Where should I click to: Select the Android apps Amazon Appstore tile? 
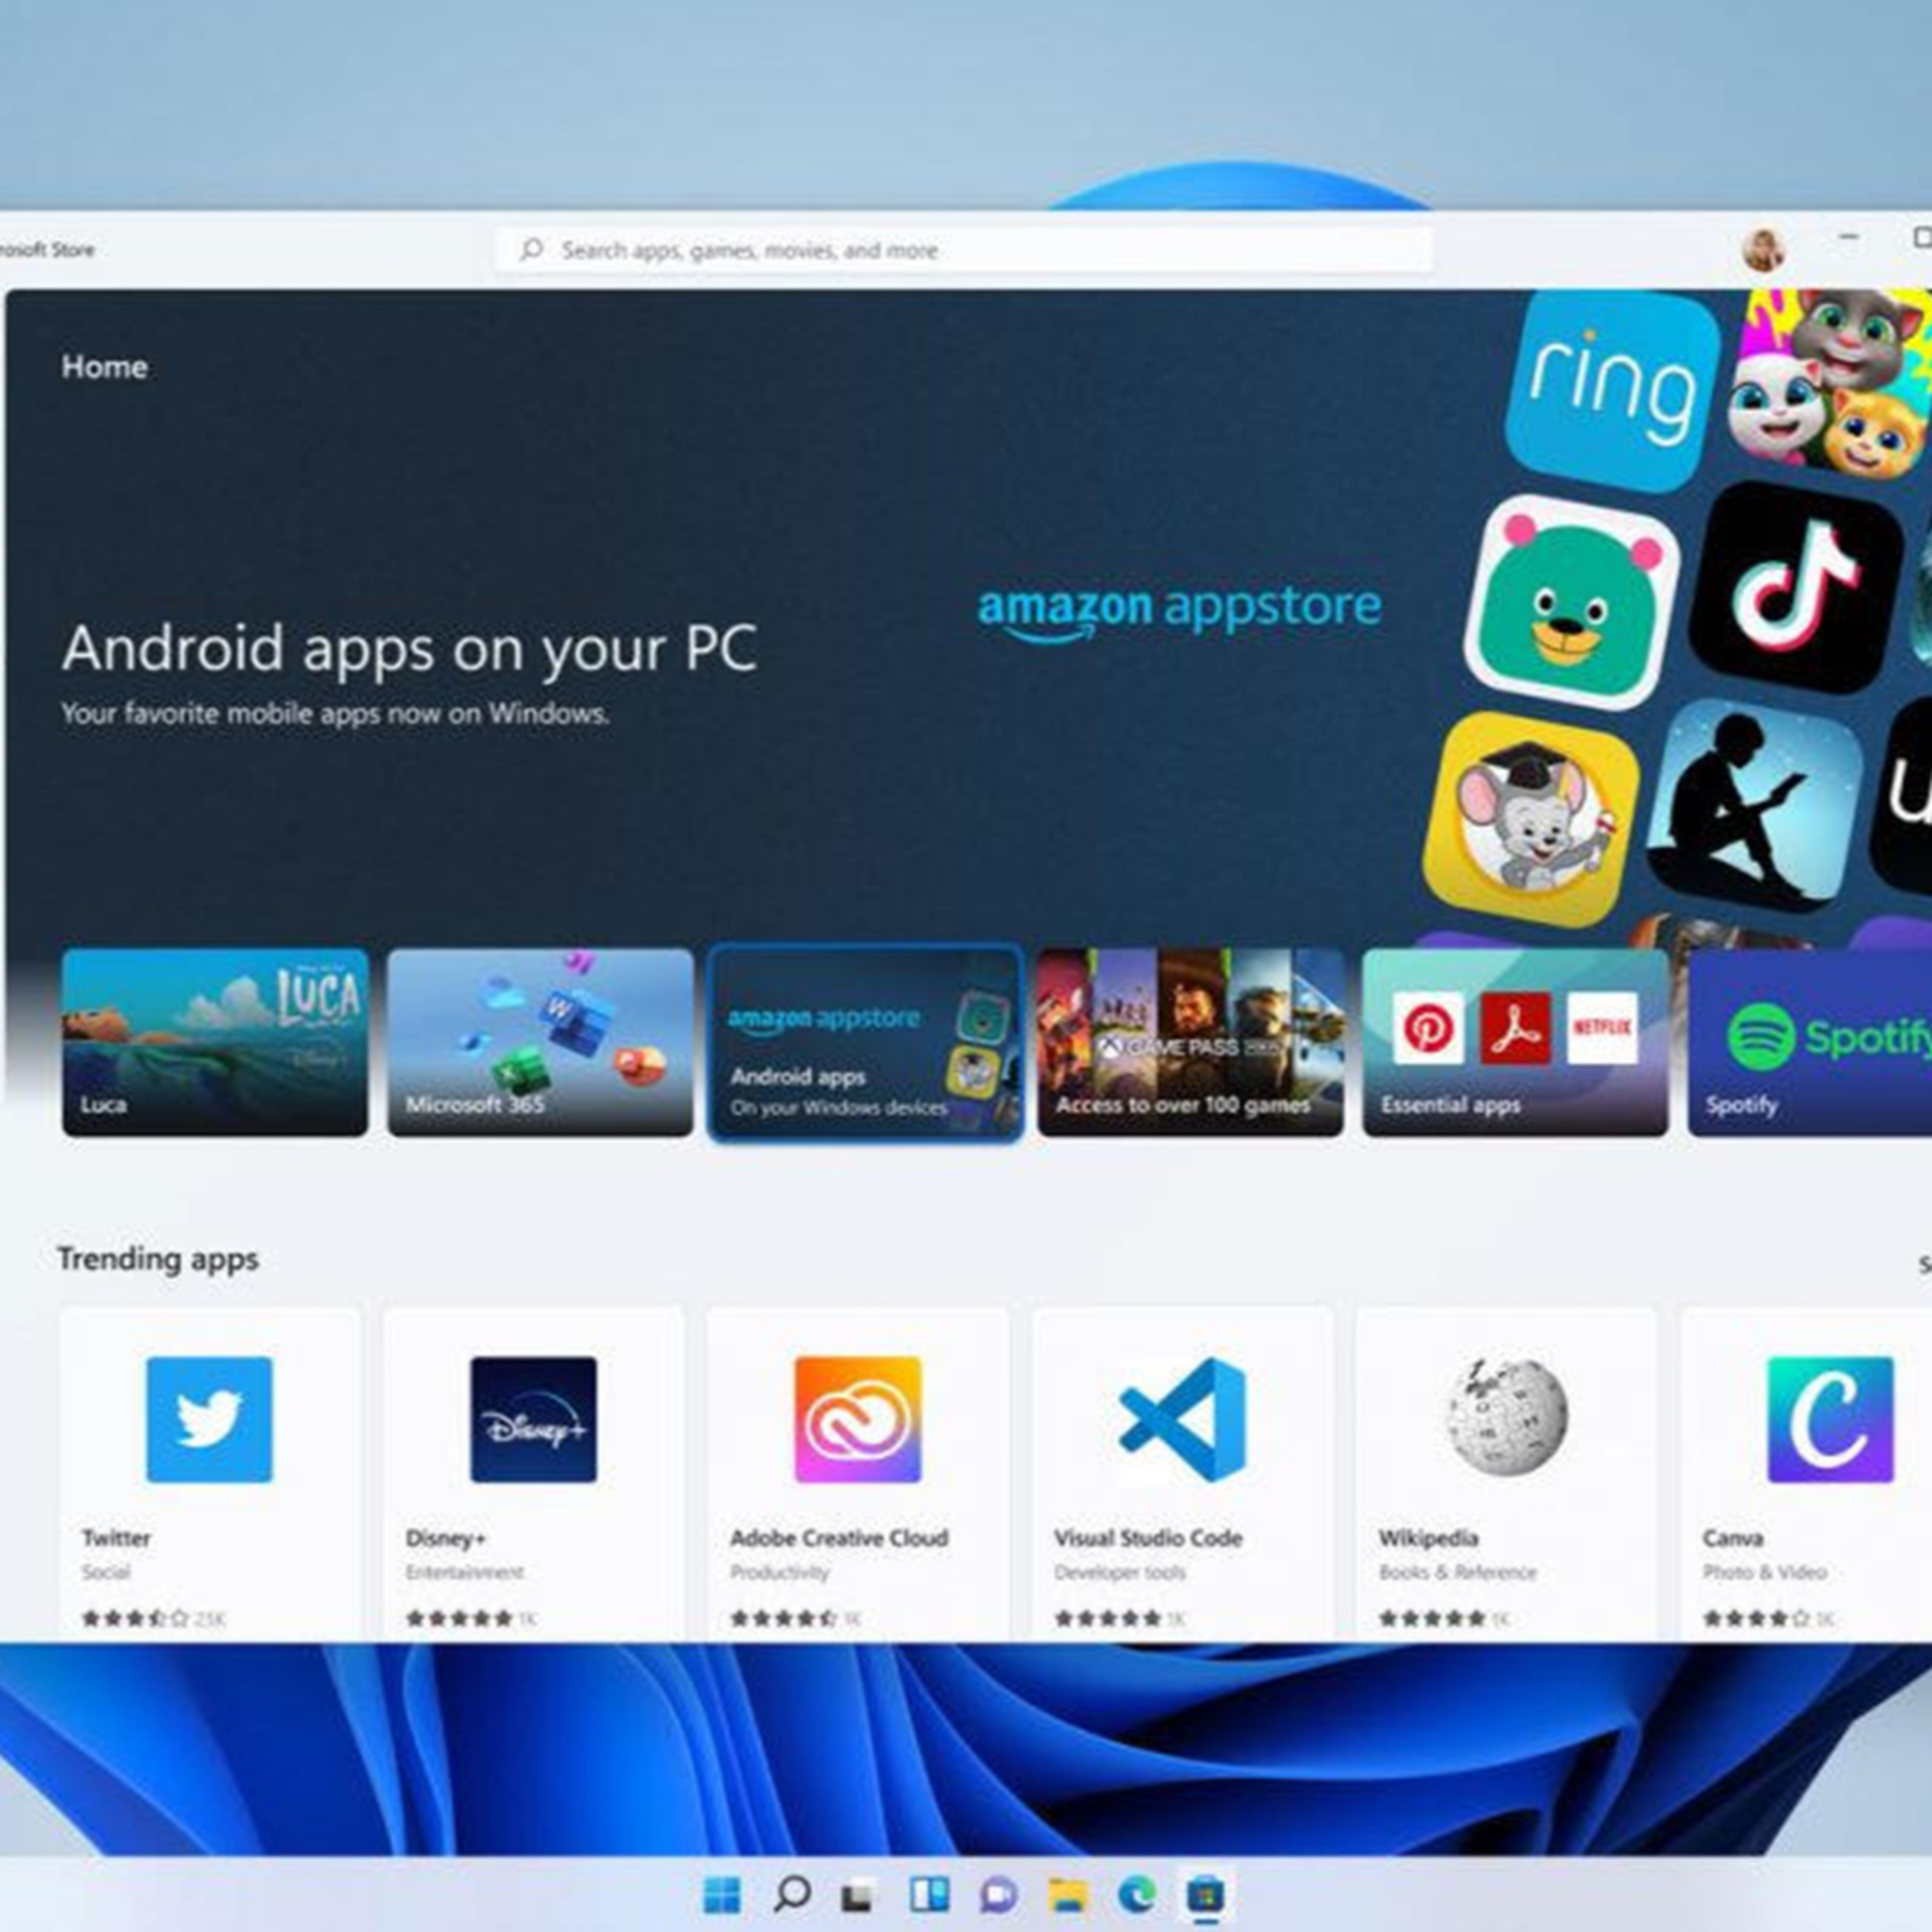[x=865, y=1042]
